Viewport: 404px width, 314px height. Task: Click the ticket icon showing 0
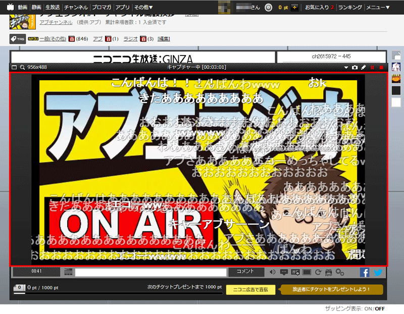pyautogui.click(x=19, y=287)
